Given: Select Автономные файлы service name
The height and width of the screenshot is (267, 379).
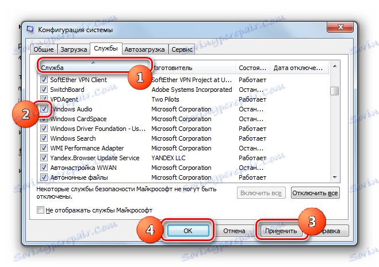Looking at the screenshot, I should coord(79,177).
